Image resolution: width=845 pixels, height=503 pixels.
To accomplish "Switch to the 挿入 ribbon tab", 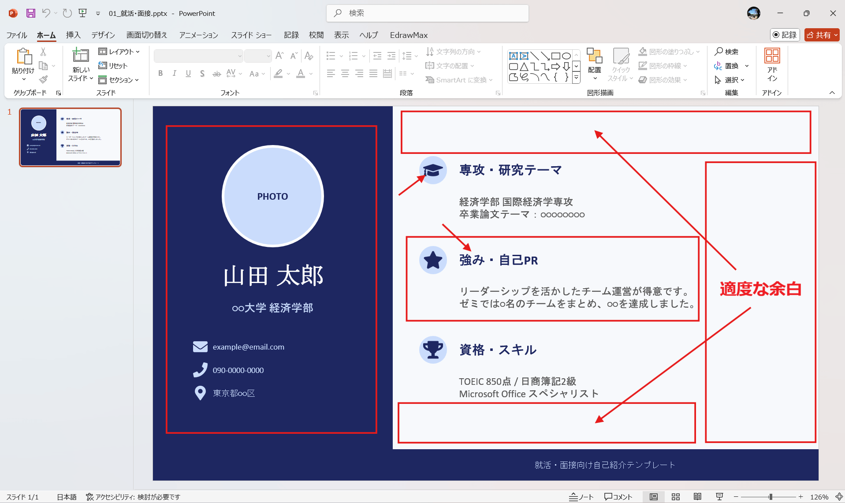I will pos(73,35).
